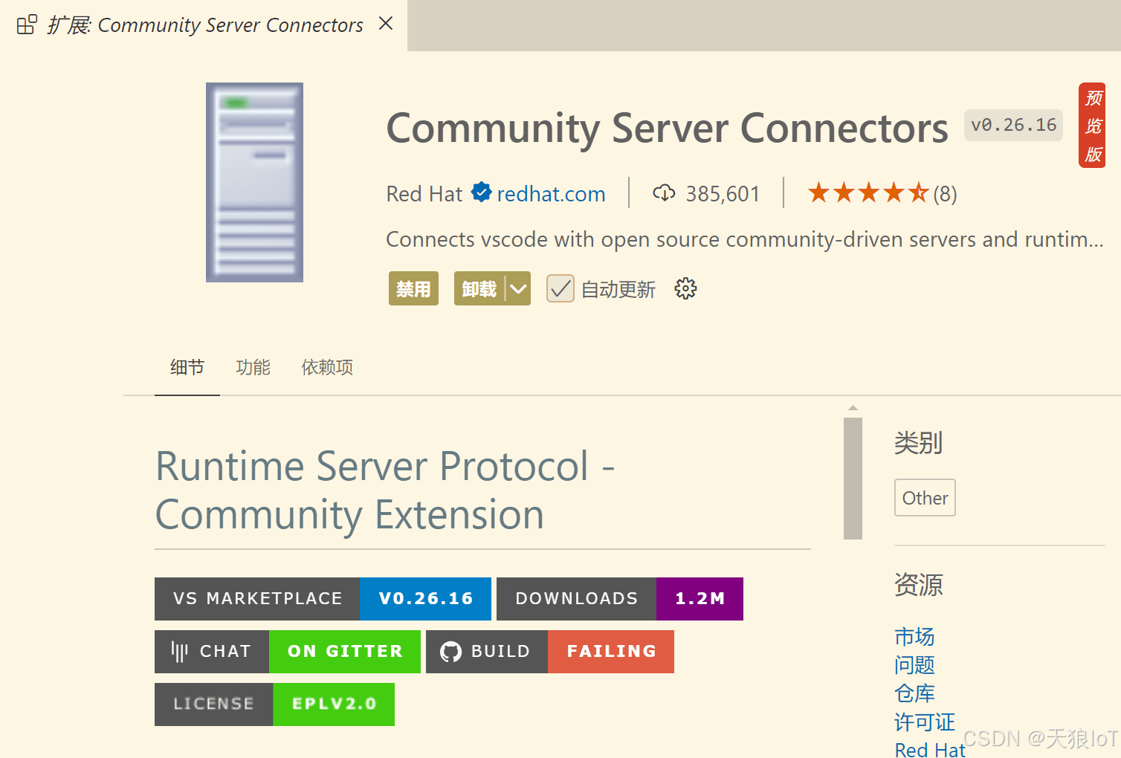Switch to the 功能 features tab
This screenshot has width=1121, height=758.
click(x=253, y=367)
